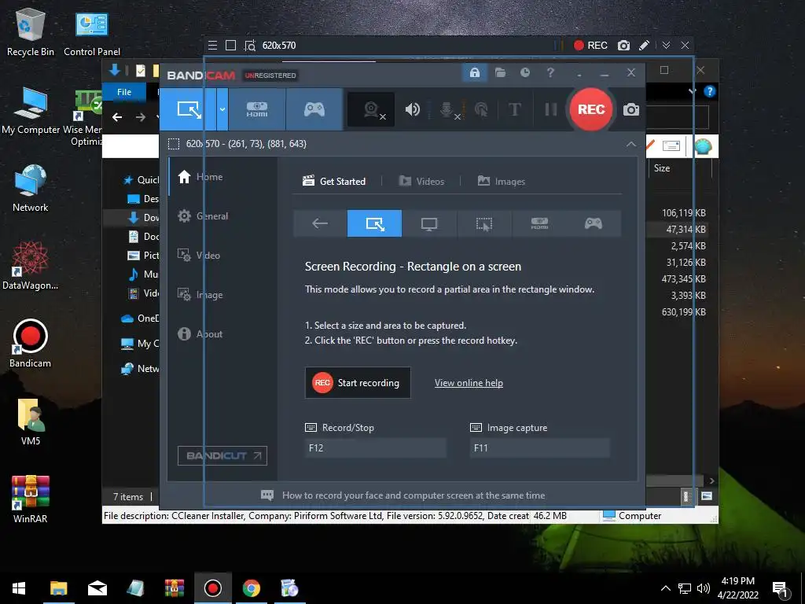This screenshot has width=805, height=604.
Task: Take screenshot with Bandicam camera icon
Action: click(631, 109)
